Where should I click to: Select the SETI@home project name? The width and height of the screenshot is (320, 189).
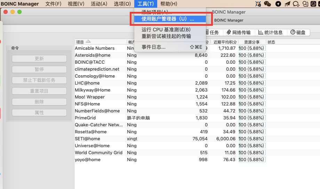(x=87, y=139)
